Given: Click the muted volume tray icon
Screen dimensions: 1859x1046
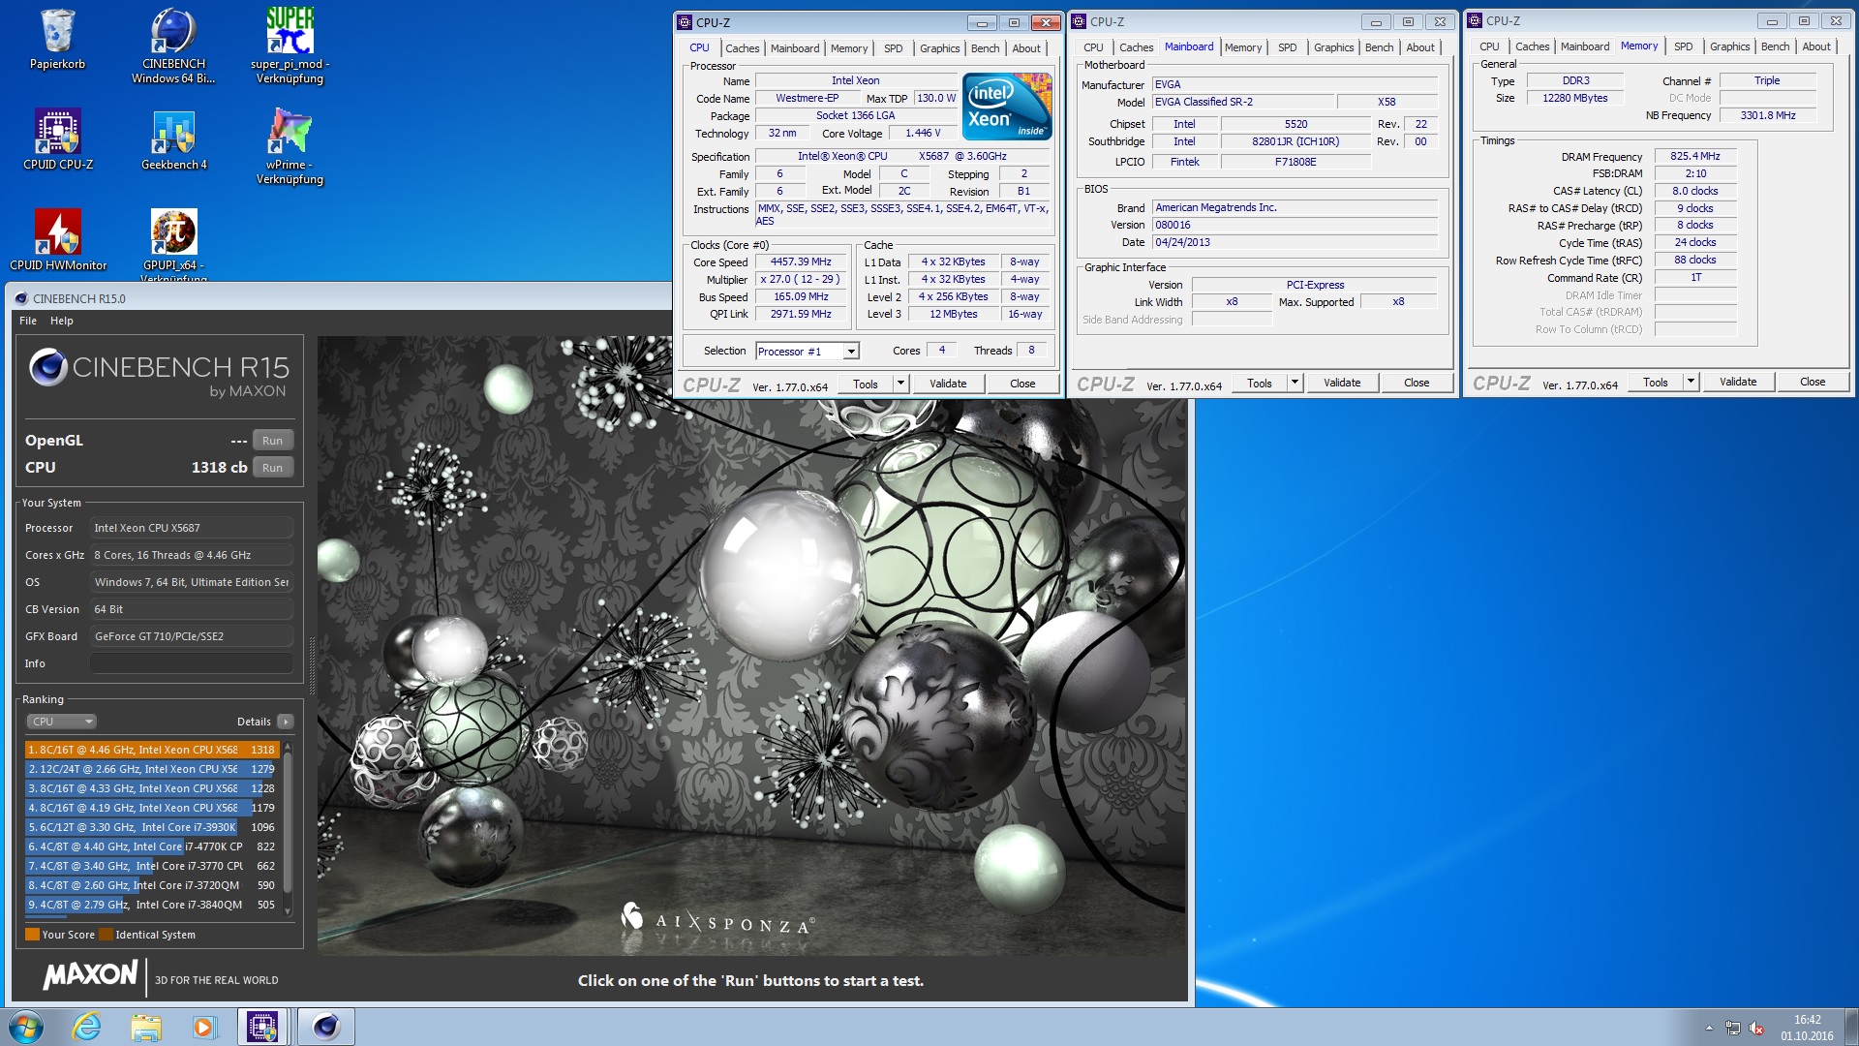Looking at the screenshot, I should tap(1756, 1029).
